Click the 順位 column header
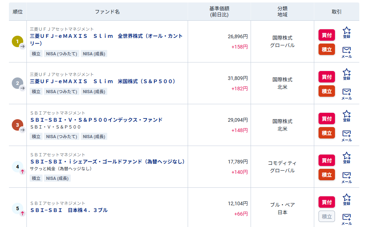The image size is (365, 227). [18, 12]
